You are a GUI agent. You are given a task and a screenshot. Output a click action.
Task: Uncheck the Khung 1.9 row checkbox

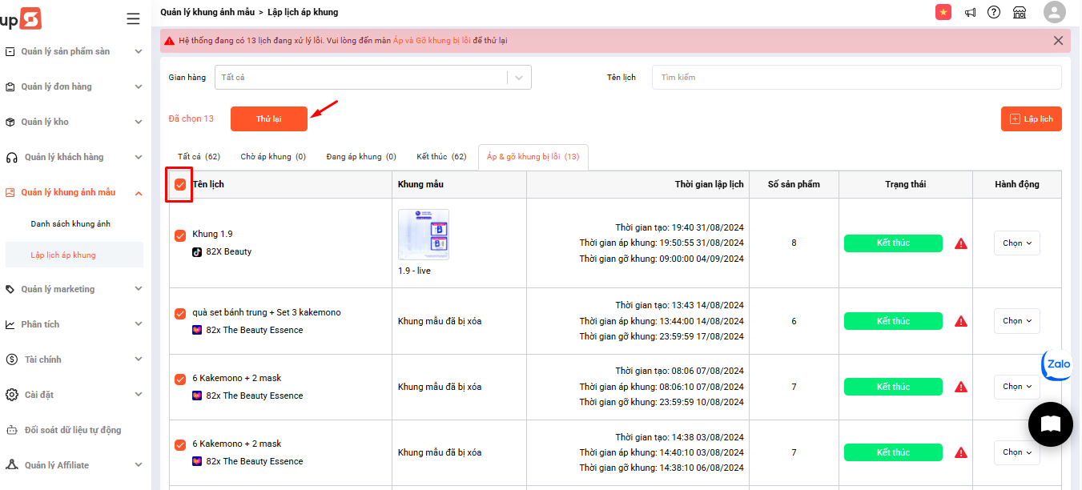180,235
